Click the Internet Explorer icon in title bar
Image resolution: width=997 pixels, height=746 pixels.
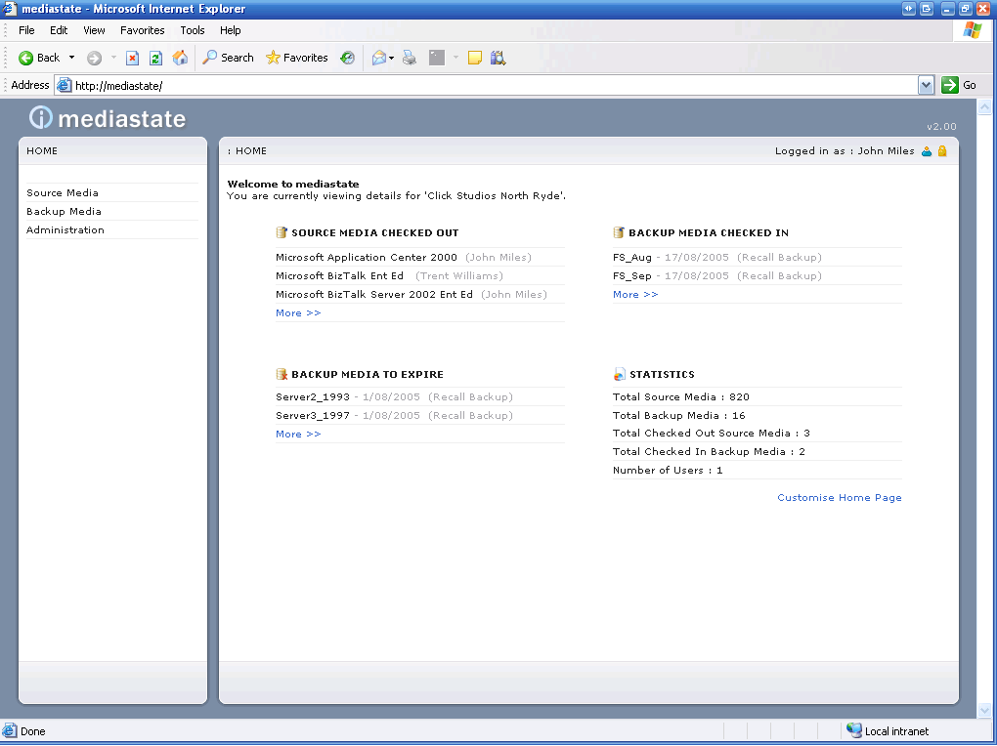click(x=10, y=8)
